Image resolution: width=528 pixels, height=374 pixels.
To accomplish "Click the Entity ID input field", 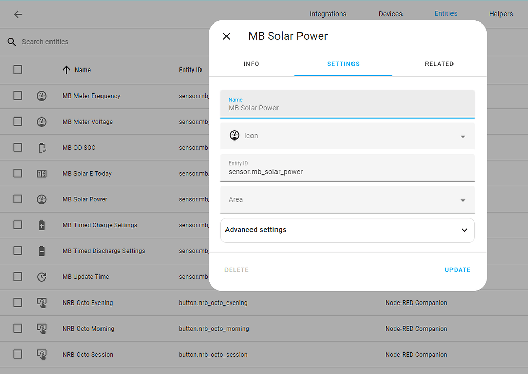I will coord(347,172).
